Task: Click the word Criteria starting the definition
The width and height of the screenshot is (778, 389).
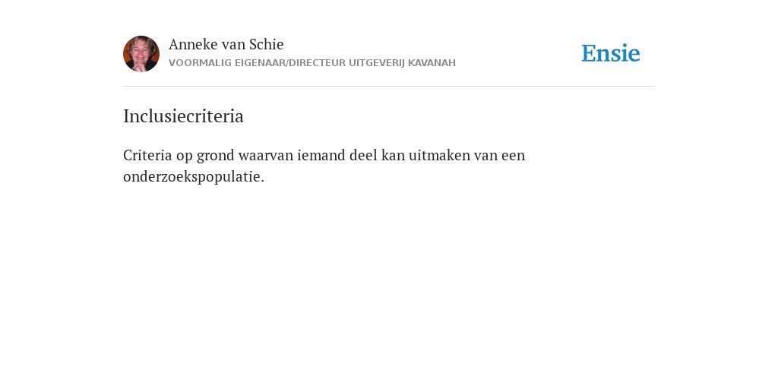Action: (147, 155)
